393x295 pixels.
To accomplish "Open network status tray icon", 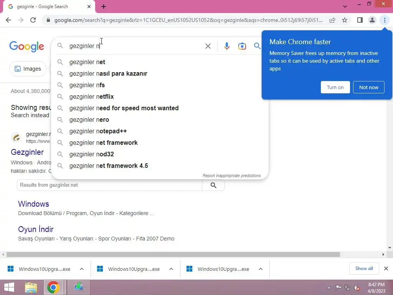I will point(348,288).
